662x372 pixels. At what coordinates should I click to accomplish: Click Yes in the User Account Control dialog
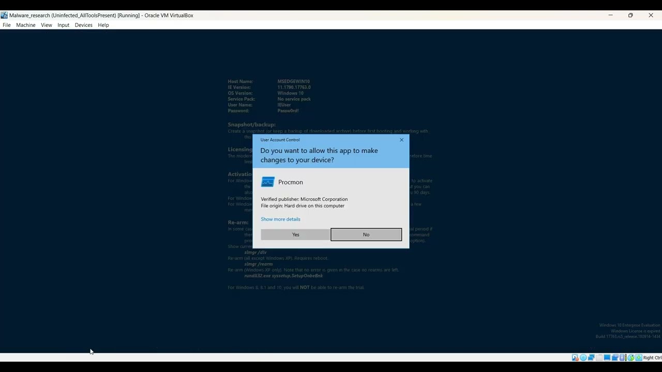coord(295,235)
